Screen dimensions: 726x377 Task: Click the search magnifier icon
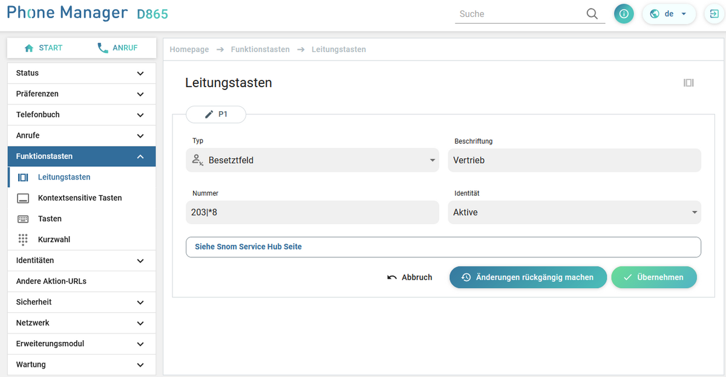tap(592, 14)
